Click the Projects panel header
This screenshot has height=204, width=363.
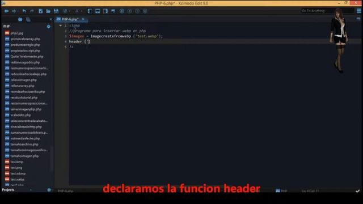pos(8,190)
